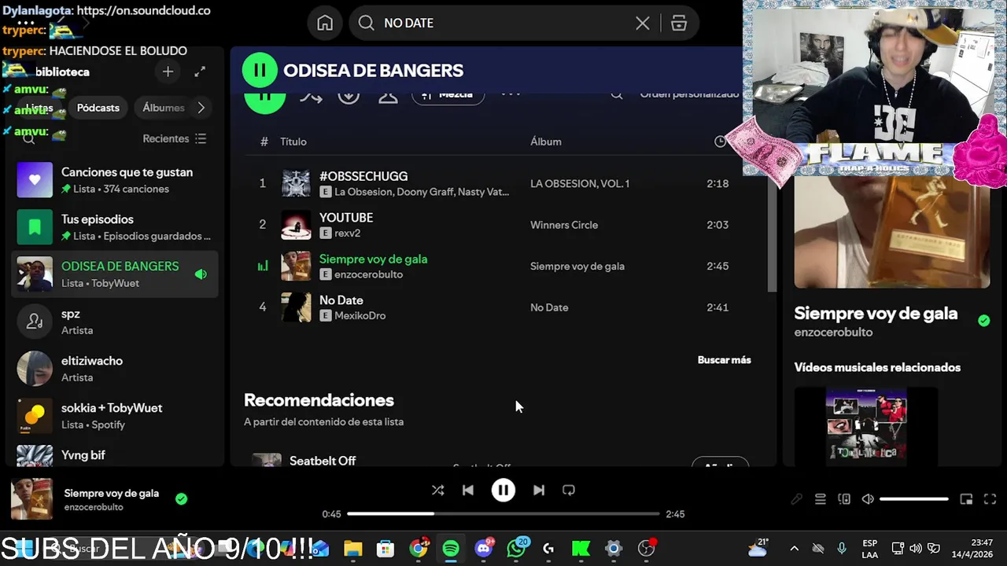
Task: Open the miniplayer icon
Action: [x=966, y=499]
